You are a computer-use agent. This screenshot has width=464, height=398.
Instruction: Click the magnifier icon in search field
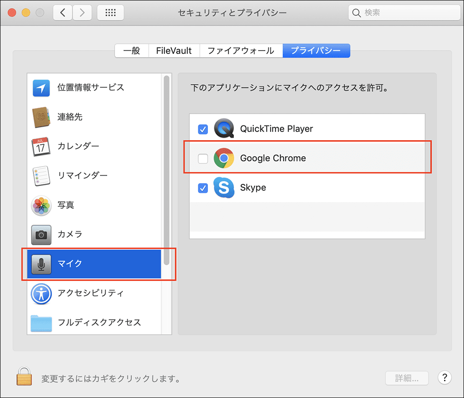coord(356,13)
